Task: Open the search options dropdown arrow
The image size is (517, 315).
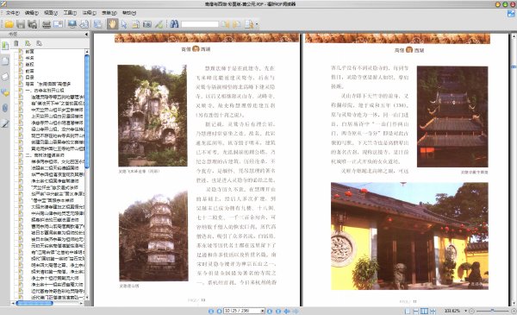Action: [257, 24]
